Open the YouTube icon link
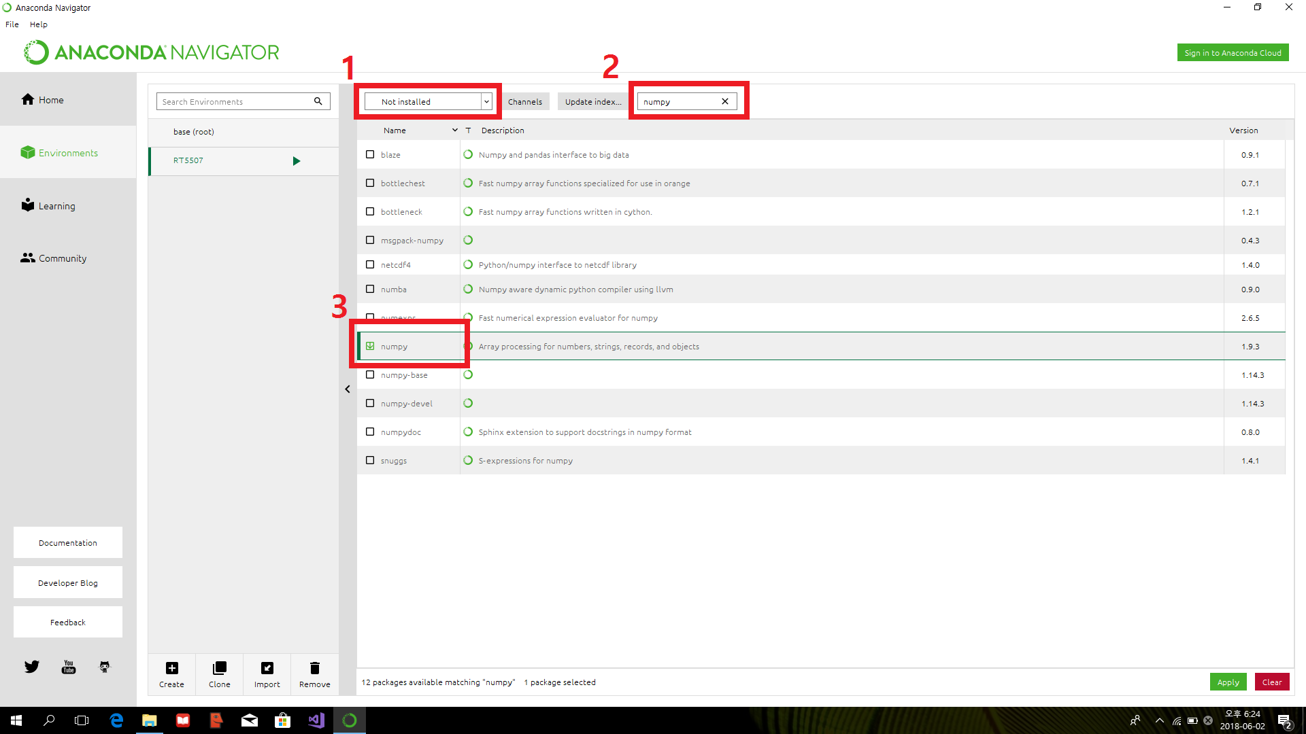Screen dimensions: 1306x734 tap(69, 667)
